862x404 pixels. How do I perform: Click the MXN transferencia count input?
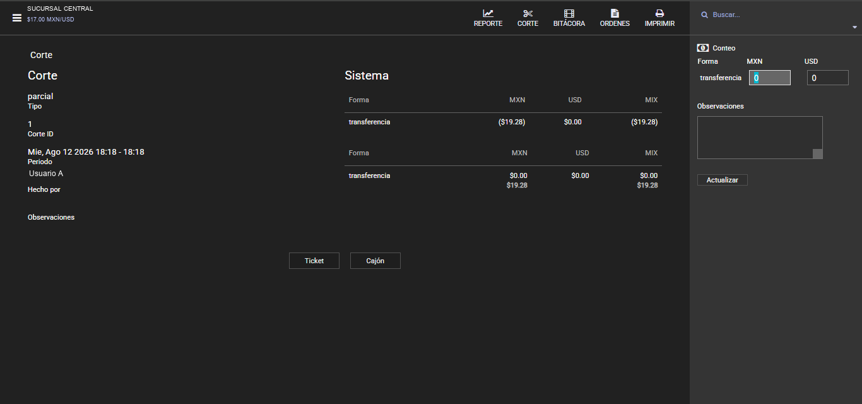(x=770, y=78)
